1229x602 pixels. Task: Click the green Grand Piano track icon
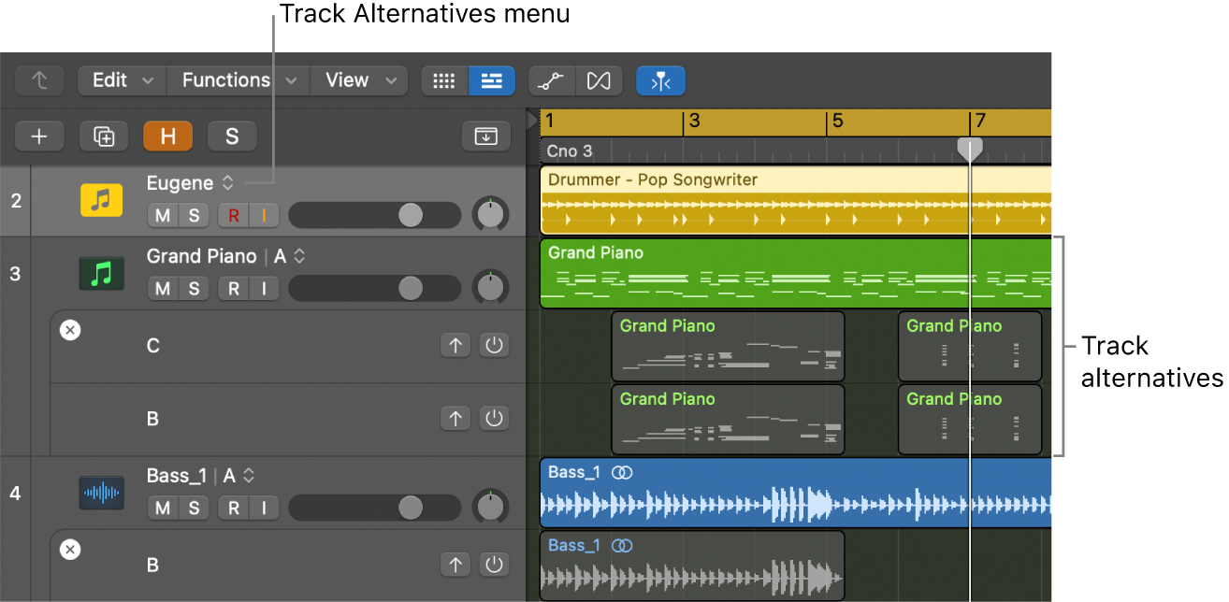tap(103, 273)
